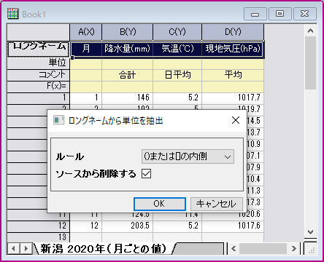This screenshot has width=324, height=262.
Task: Click the cell with value 1017.6
Action: coord(233,226)
